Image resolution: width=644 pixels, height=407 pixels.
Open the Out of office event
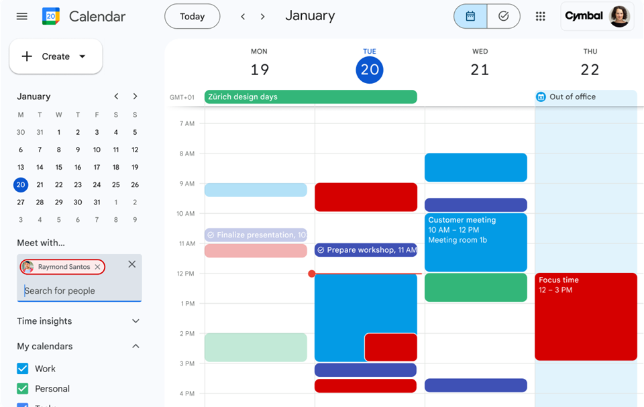586,97
